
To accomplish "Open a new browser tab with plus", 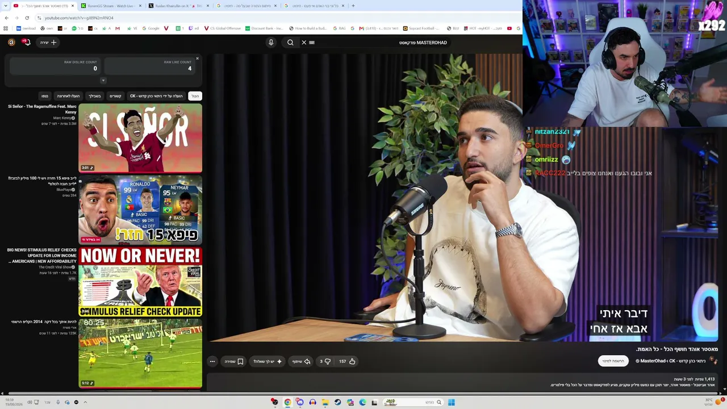I will tap(353, 6).
